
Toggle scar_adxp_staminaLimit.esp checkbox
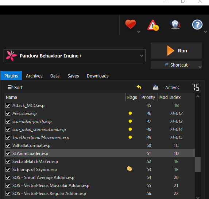click(8, 130)
